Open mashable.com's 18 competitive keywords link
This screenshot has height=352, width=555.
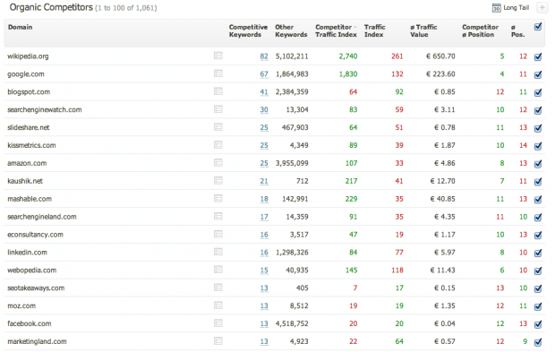264,199
